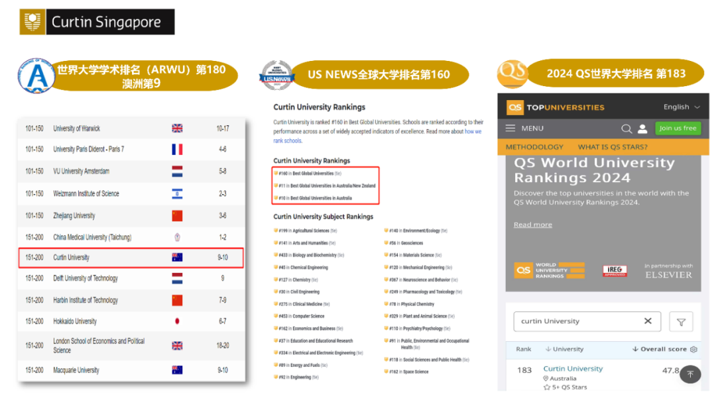
Task: Click the QS World University Rankings badge
Action: pyautogui.click(x=549, y=270)
